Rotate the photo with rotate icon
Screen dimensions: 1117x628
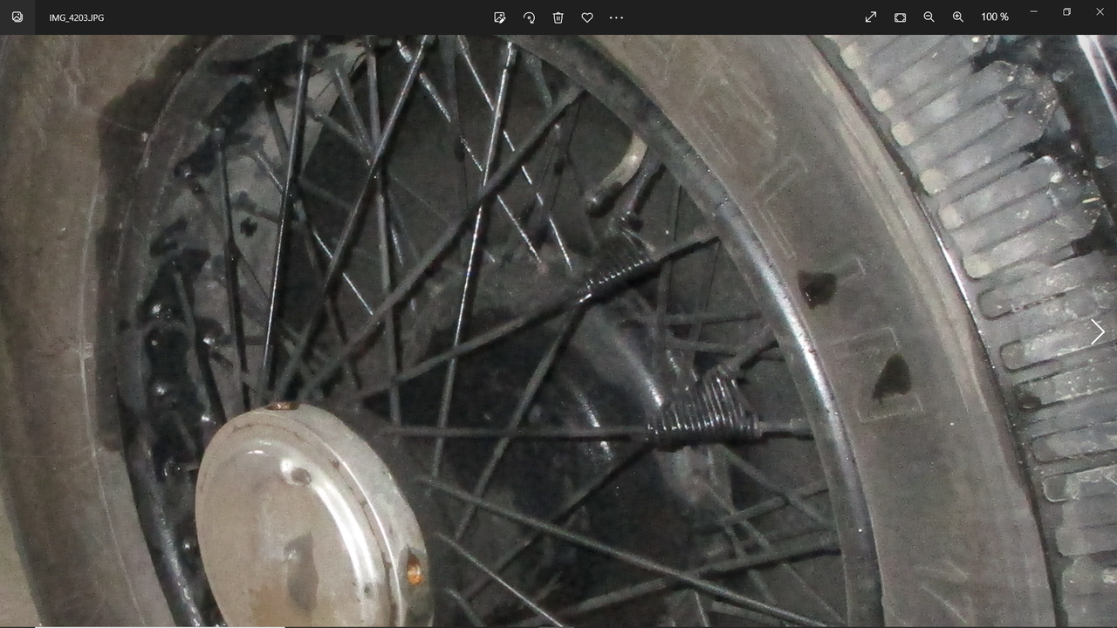click(529, 17)
